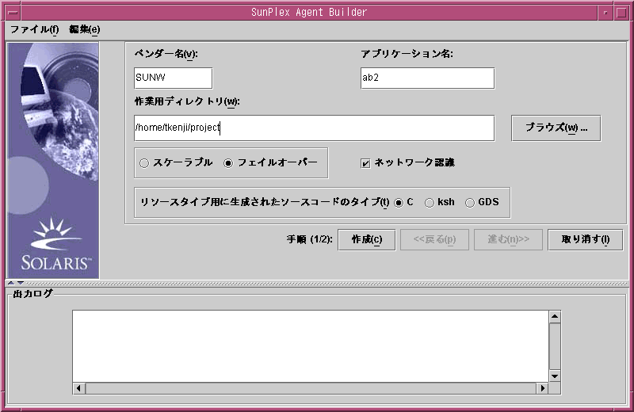Click the 取り消す(l) button

(585, 239)
